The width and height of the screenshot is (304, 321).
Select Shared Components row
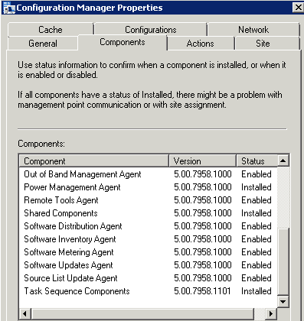[x=148, y=213]
